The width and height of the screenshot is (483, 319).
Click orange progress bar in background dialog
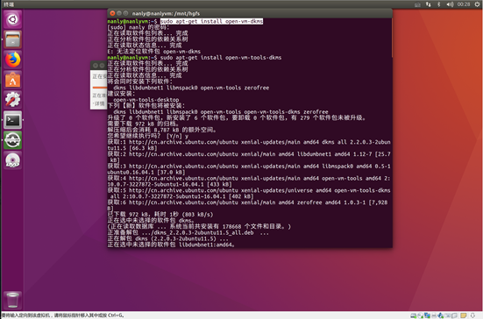tap(100, 88)
